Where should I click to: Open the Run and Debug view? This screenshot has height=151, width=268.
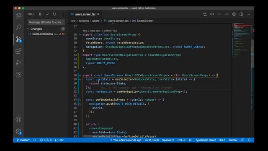coord(18,62)
